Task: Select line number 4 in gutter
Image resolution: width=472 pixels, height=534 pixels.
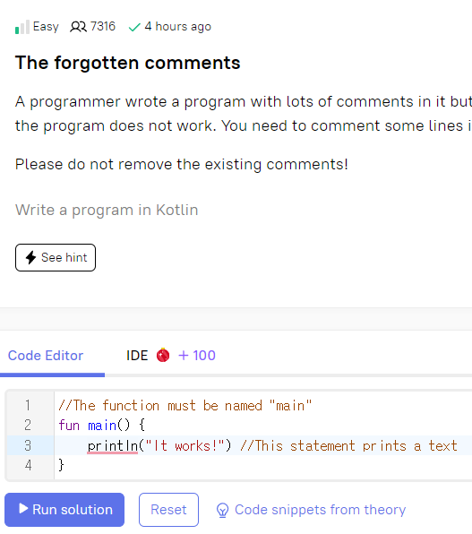Action: pos(28,465)
